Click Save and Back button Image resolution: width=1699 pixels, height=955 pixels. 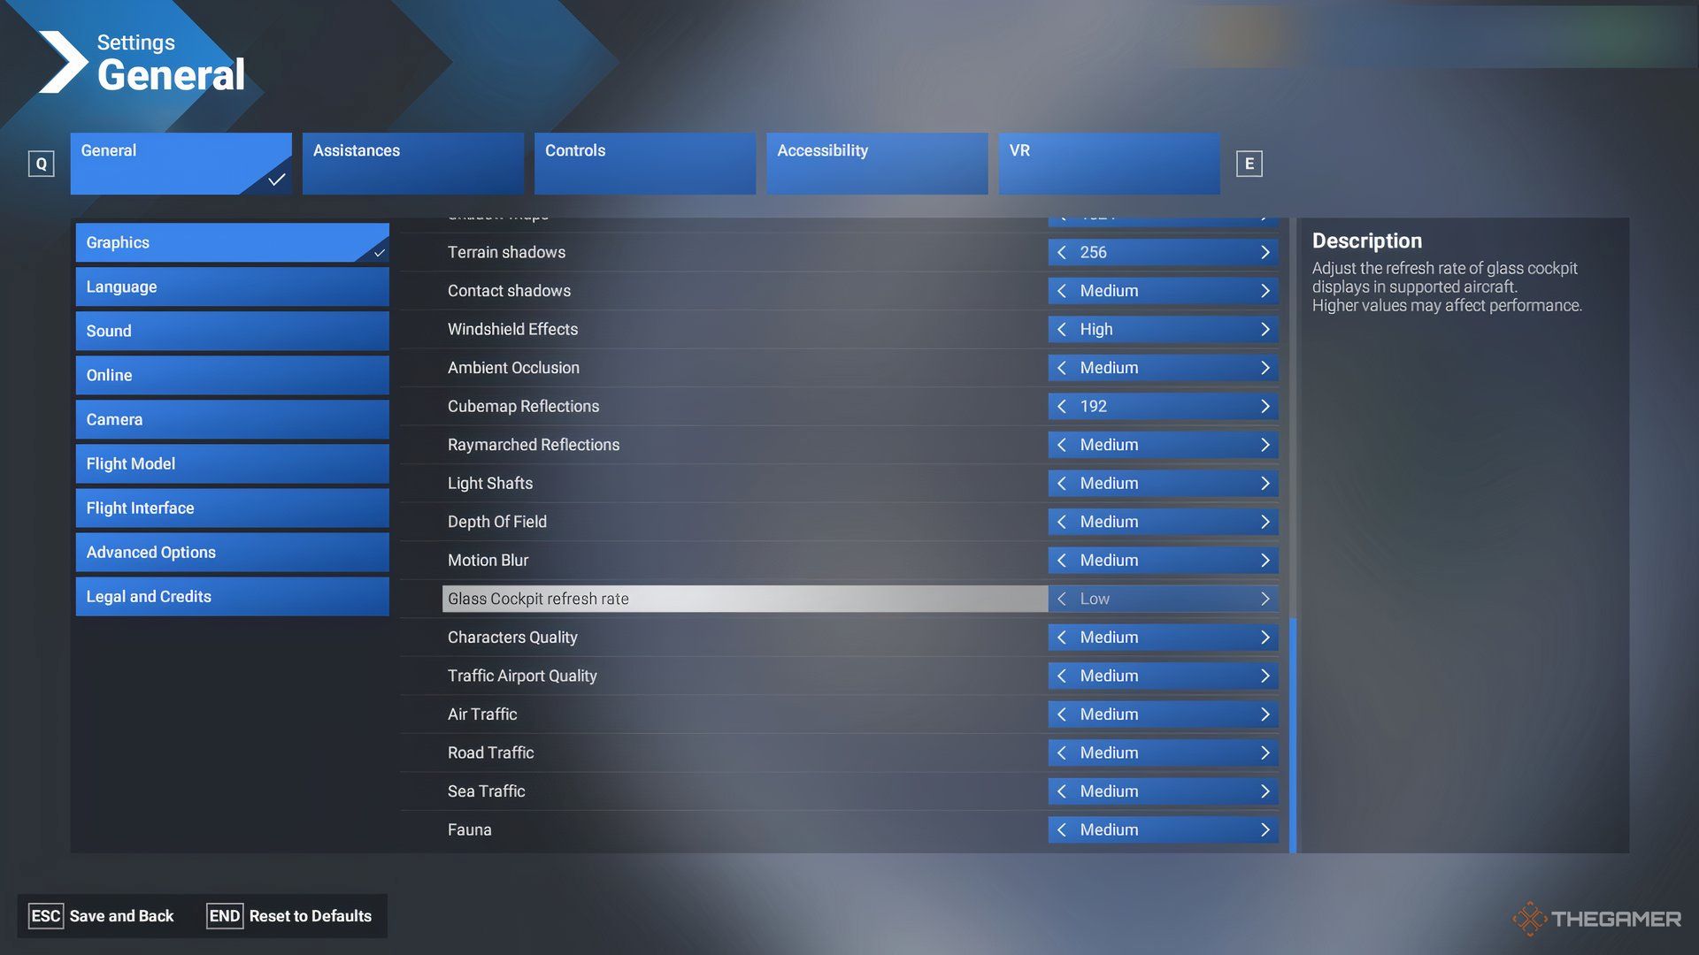pos(120,915)
